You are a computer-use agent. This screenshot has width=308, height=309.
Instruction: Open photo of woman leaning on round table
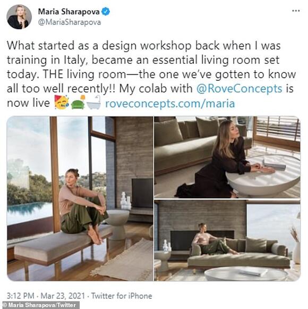coord(227,157)
